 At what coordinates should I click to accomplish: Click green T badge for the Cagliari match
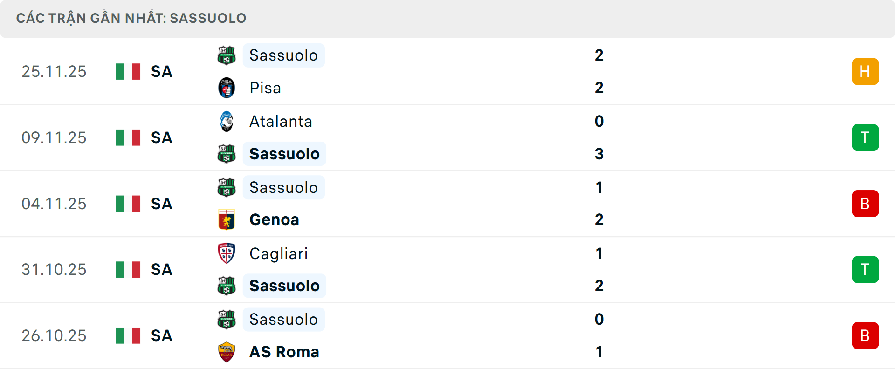coord(865,269)
